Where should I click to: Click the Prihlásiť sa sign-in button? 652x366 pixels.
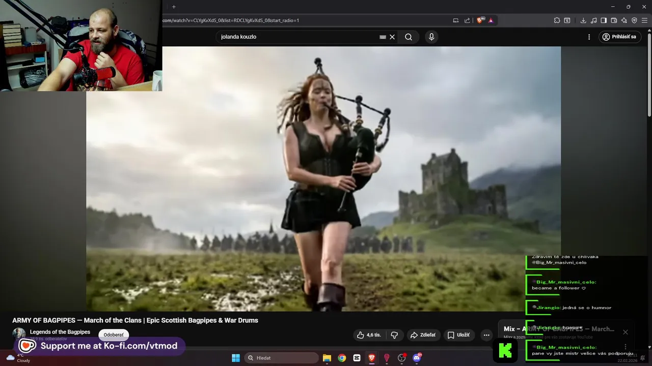(619, 37)
